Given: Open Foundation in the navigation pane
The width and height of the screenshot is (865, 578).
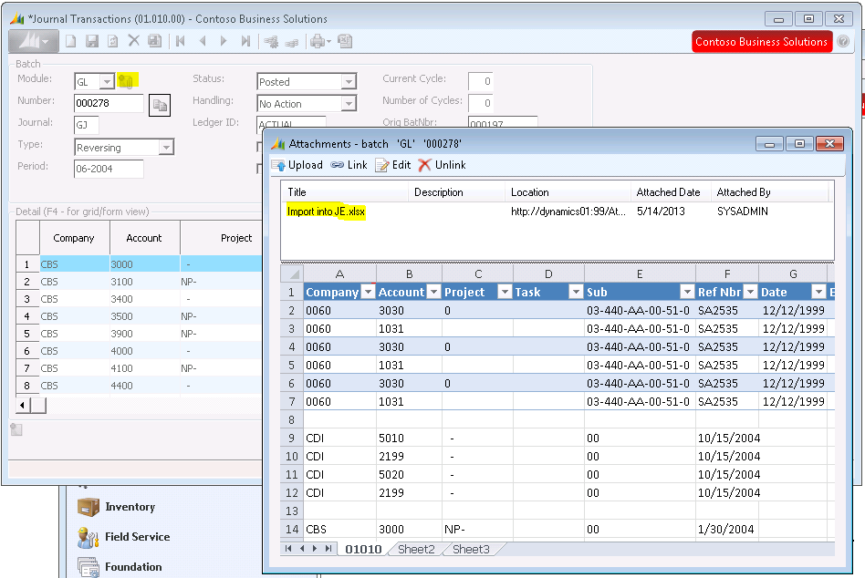Looking at the screenshot, I should click(120, 567).
